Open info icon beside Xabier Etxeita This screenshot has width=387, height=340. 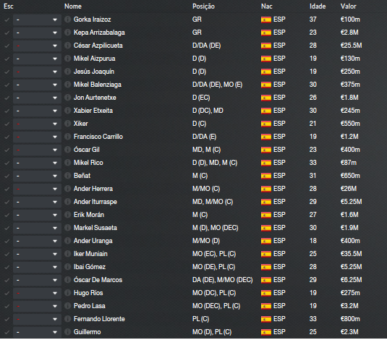point(67,111)
